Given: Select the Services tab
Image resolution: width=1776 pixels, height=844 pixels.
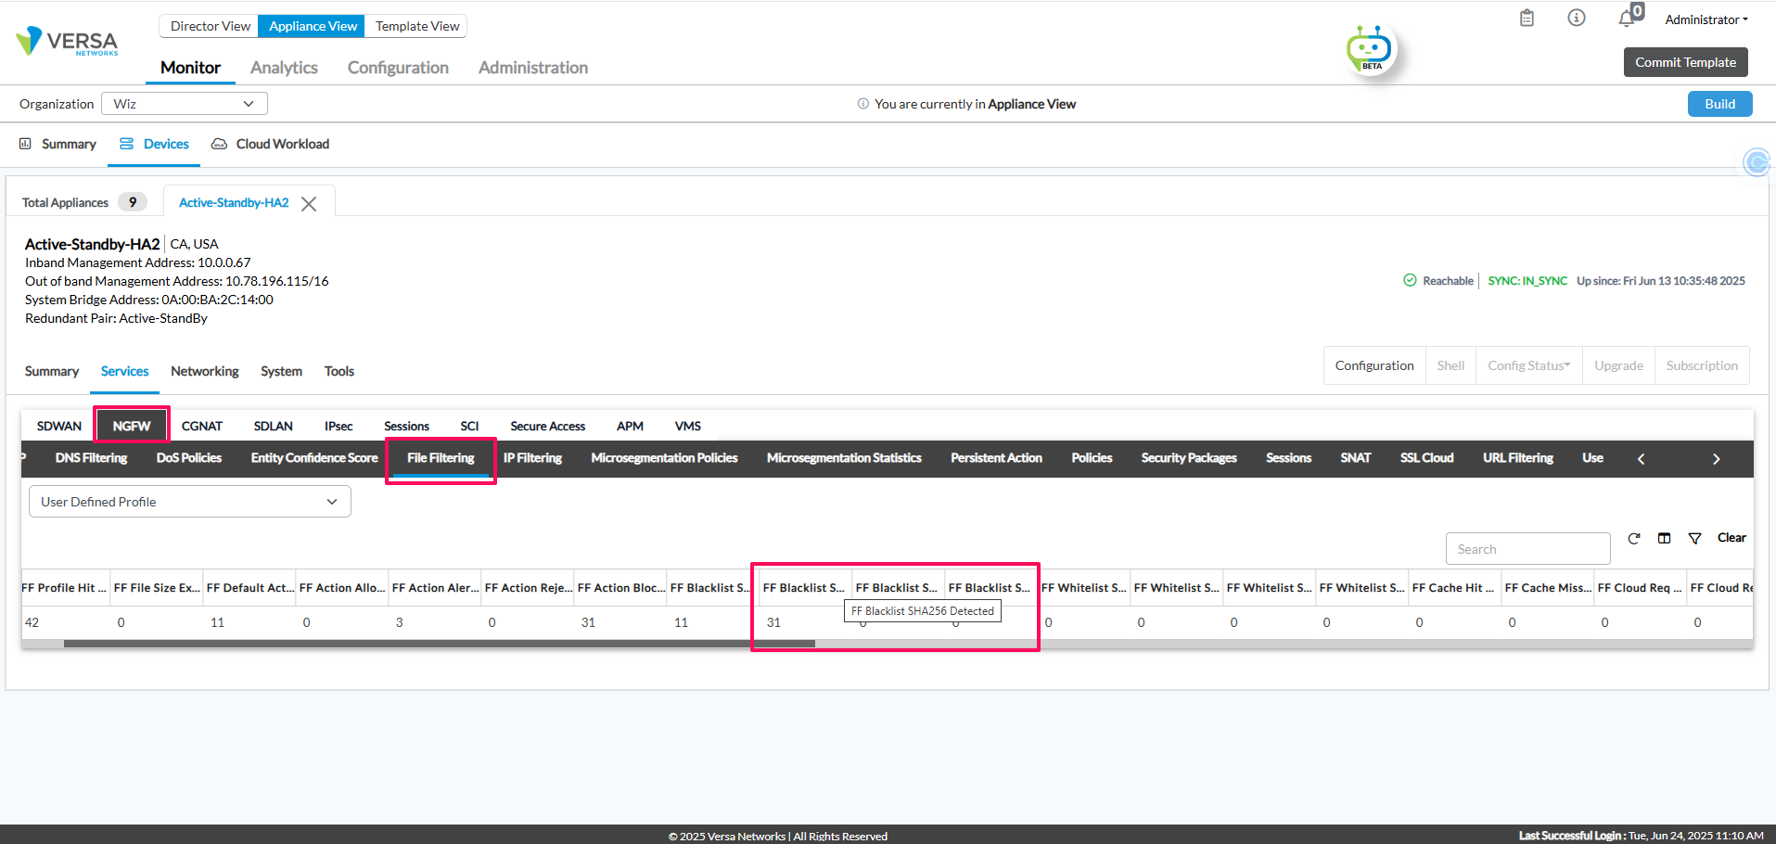Looking at the screenshot, I should (124, 371).
